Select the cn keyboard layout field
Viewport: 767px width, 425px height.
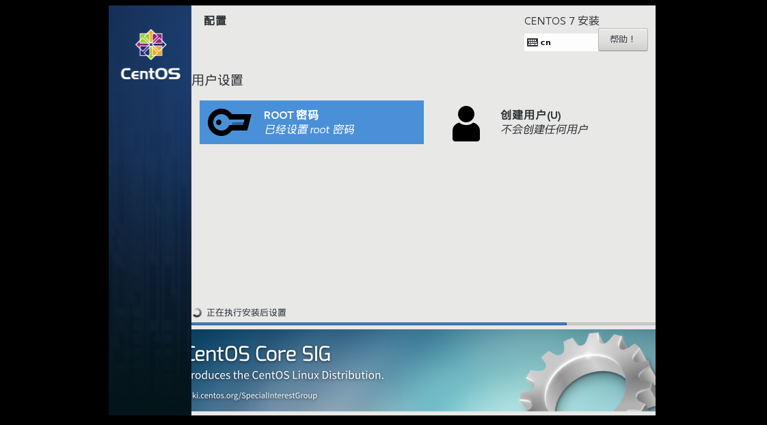(x=561, y=42)
